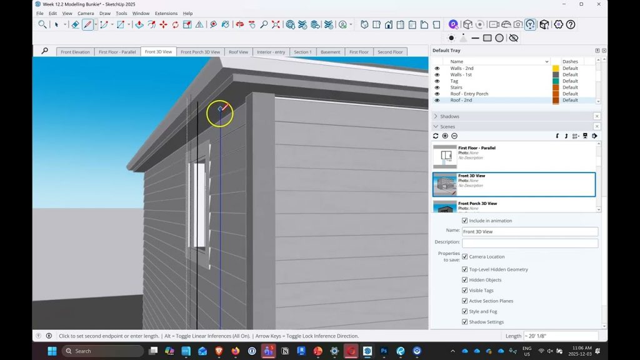This screenshot has width=640, height=360.
Task: Click the yellow Walls - 2nd color swatch
Action: (555, 68)
